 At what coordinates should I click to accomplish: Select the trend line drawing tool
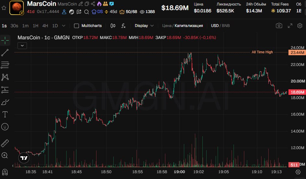pos(5,53)
